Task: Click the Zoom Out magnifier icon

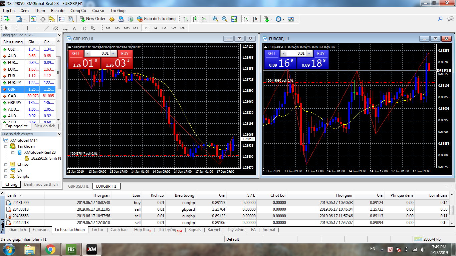Action: [x=225, y=19]
